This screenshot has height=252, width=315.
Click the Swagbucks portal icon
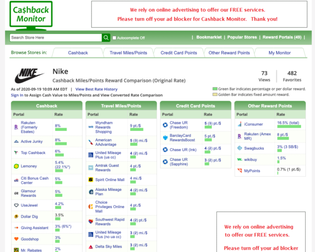coord(240,148)
